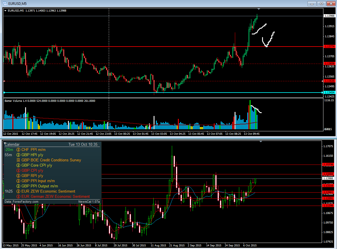This screenshot has width=337, height=249.
Task: Click the red 1.13774 price label
Action: [x=329, y=46]
